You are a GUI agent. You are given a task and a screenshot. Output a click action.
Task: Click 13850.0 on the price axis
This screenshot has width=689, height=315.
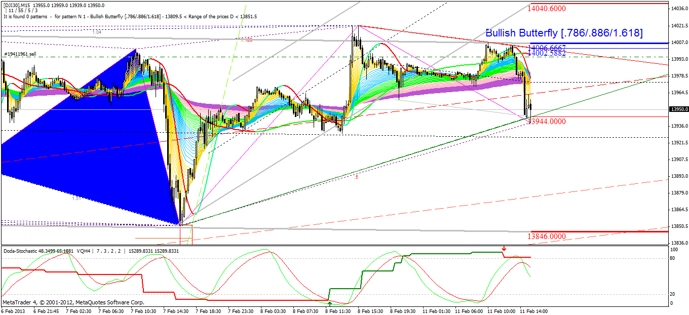tap(678, 226)
